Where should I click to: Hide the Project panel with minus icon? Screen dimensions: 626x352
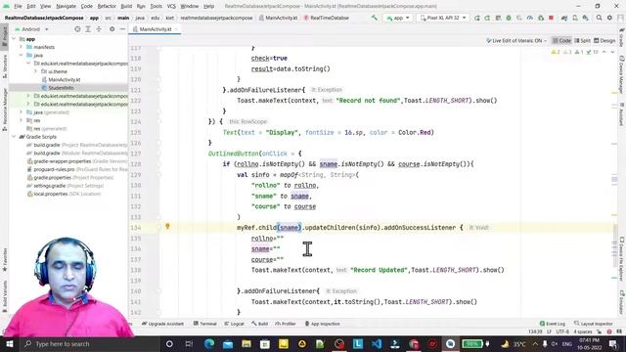(x=122, y=29)
